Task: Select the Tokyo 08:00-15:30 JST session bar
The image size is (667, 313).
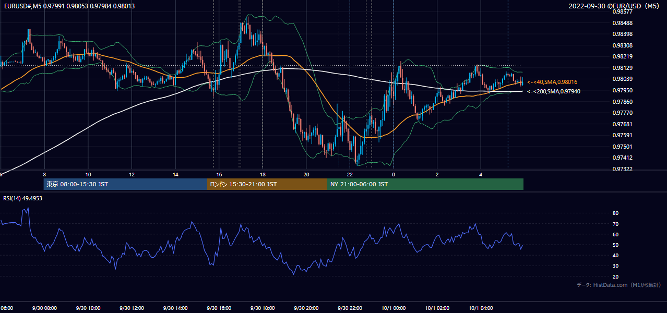Action: coord(125,184)
